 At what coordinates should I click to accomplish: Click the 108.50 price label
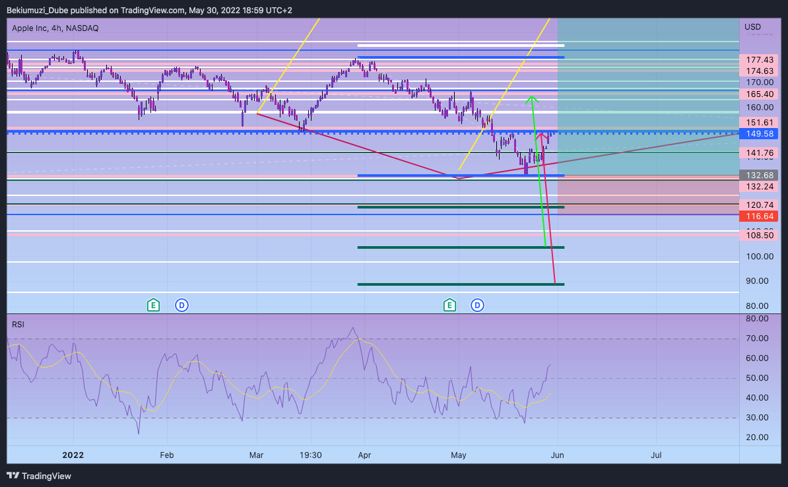point(759,235)
